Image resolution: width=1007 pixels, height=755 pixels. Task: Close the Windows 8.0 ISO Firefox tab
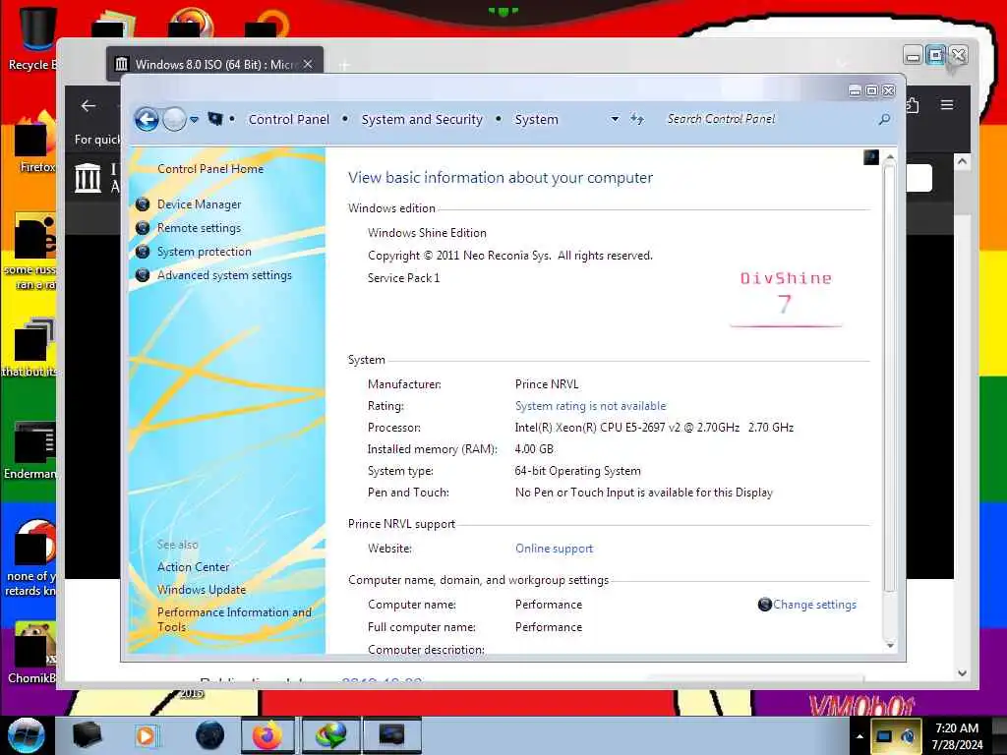(308, 64)
